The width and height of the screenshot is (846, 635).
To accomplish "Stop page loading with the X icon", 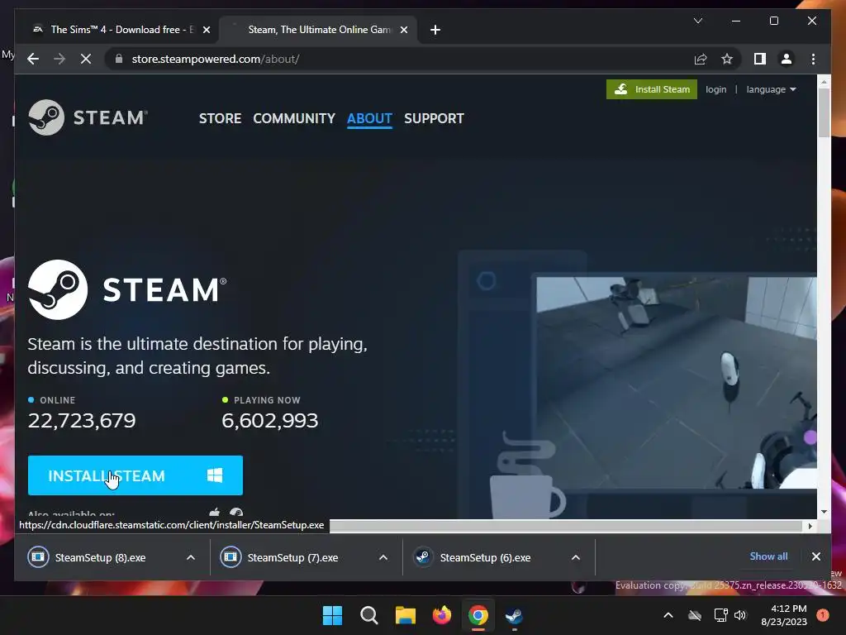I will pos(86,59).
